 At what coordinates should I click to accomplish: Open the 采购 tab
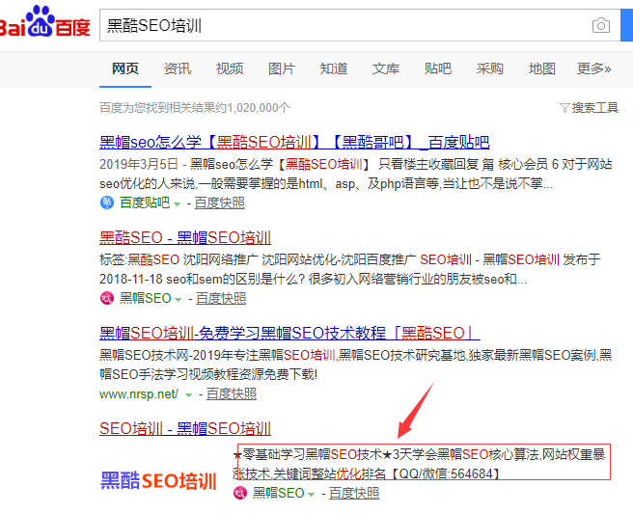(489, 68)
